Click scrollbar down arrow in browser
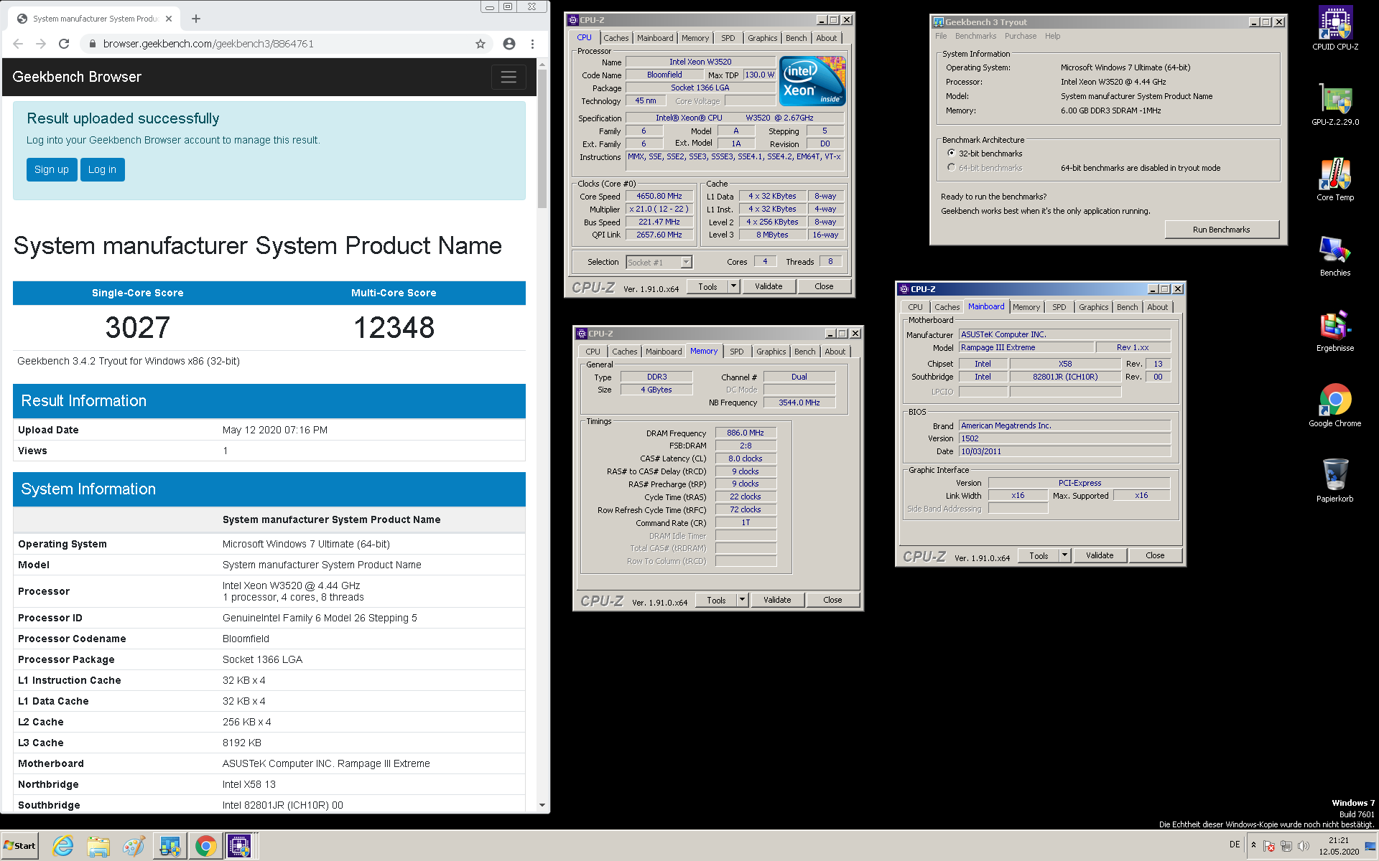This screenshot has height=861, width=1379. [542, 806]
